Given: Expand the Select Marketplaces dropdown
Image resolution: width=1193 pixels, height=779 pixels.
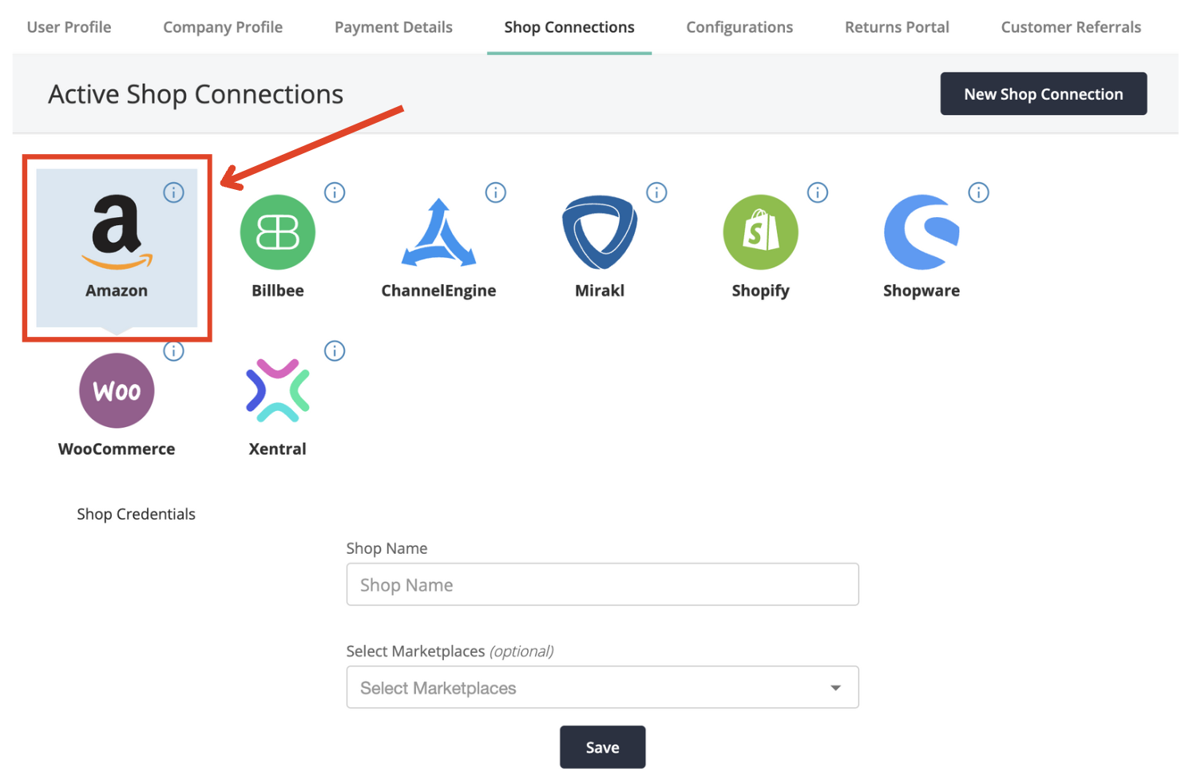Looking at the screenshot, I should [603, 687].
